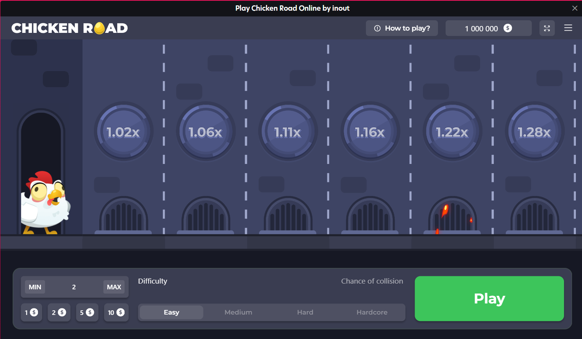Click the title Play Chicken Road Online by inout

tap(292, 8)
